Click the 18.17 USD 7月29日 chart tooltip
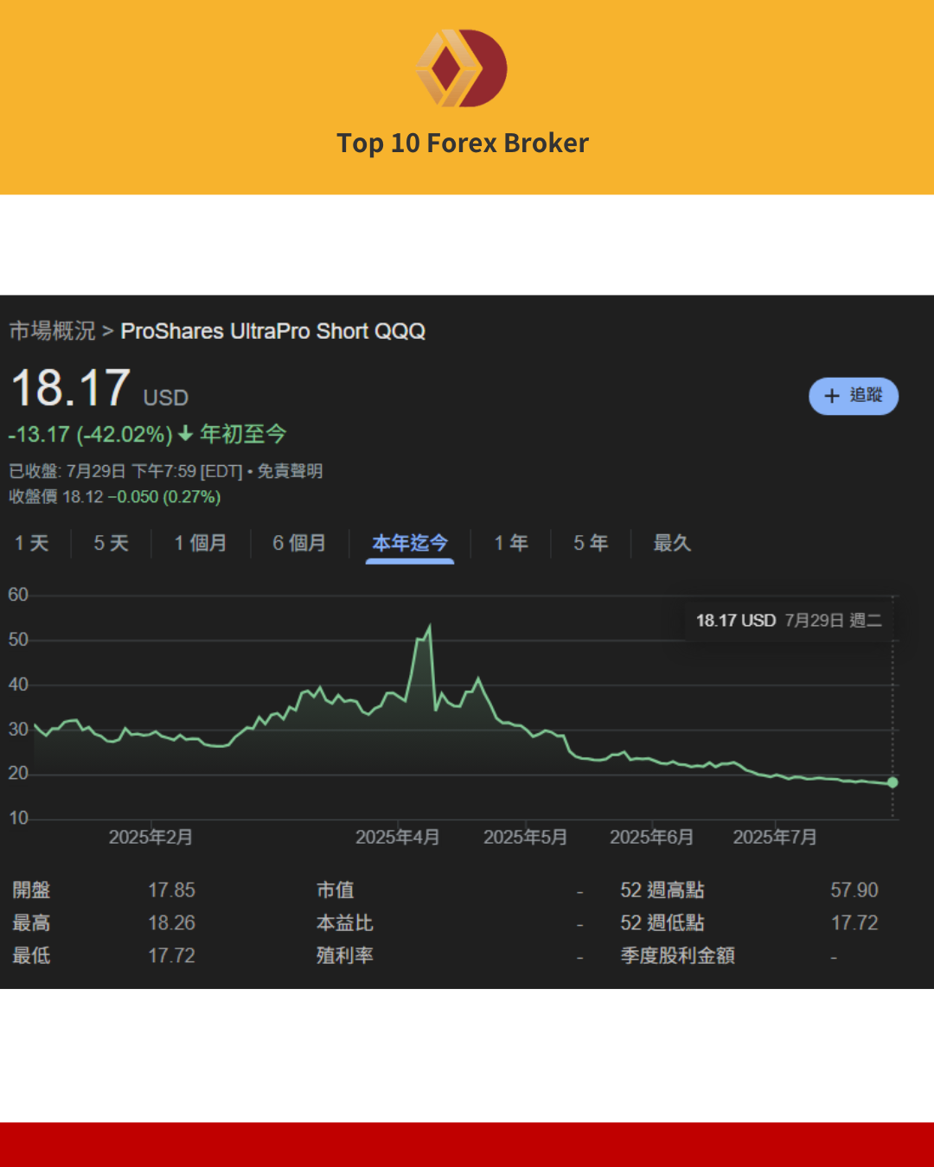Image resolution: width=934 pixels, height=1167 pixels. (x=789, y=621)
